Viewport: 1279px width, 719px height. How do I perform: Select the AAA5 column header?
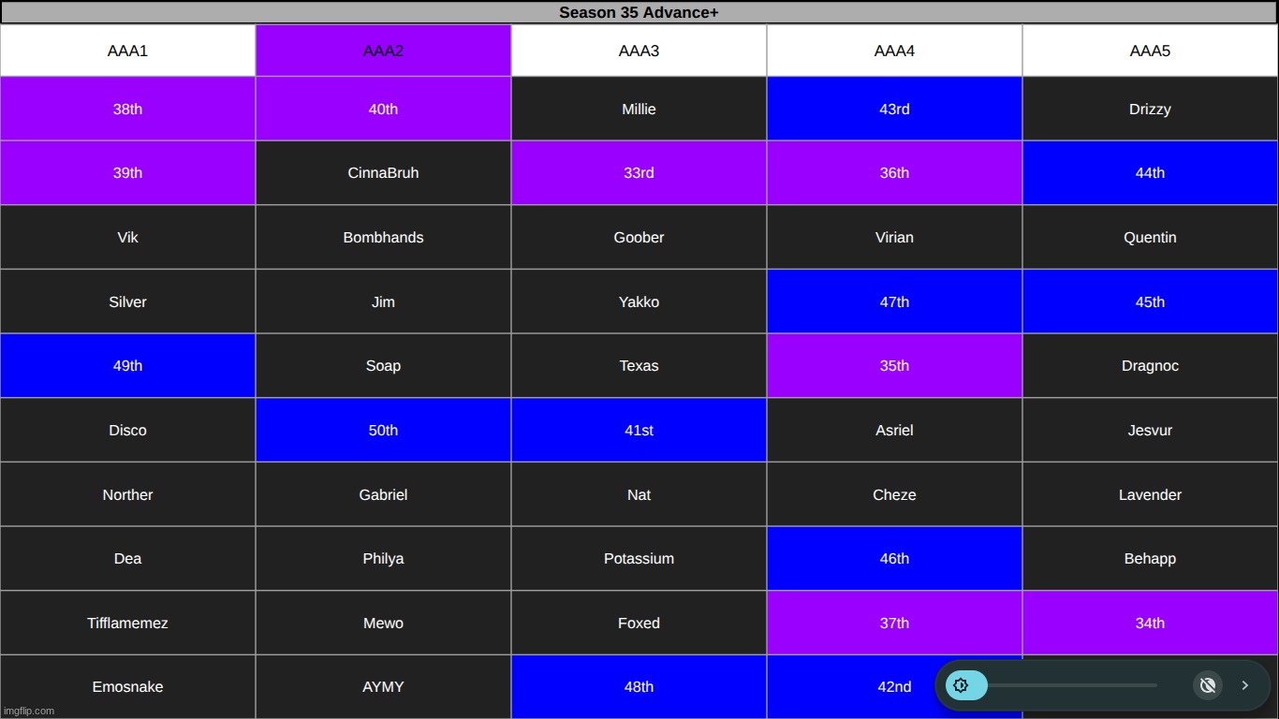1150,51
